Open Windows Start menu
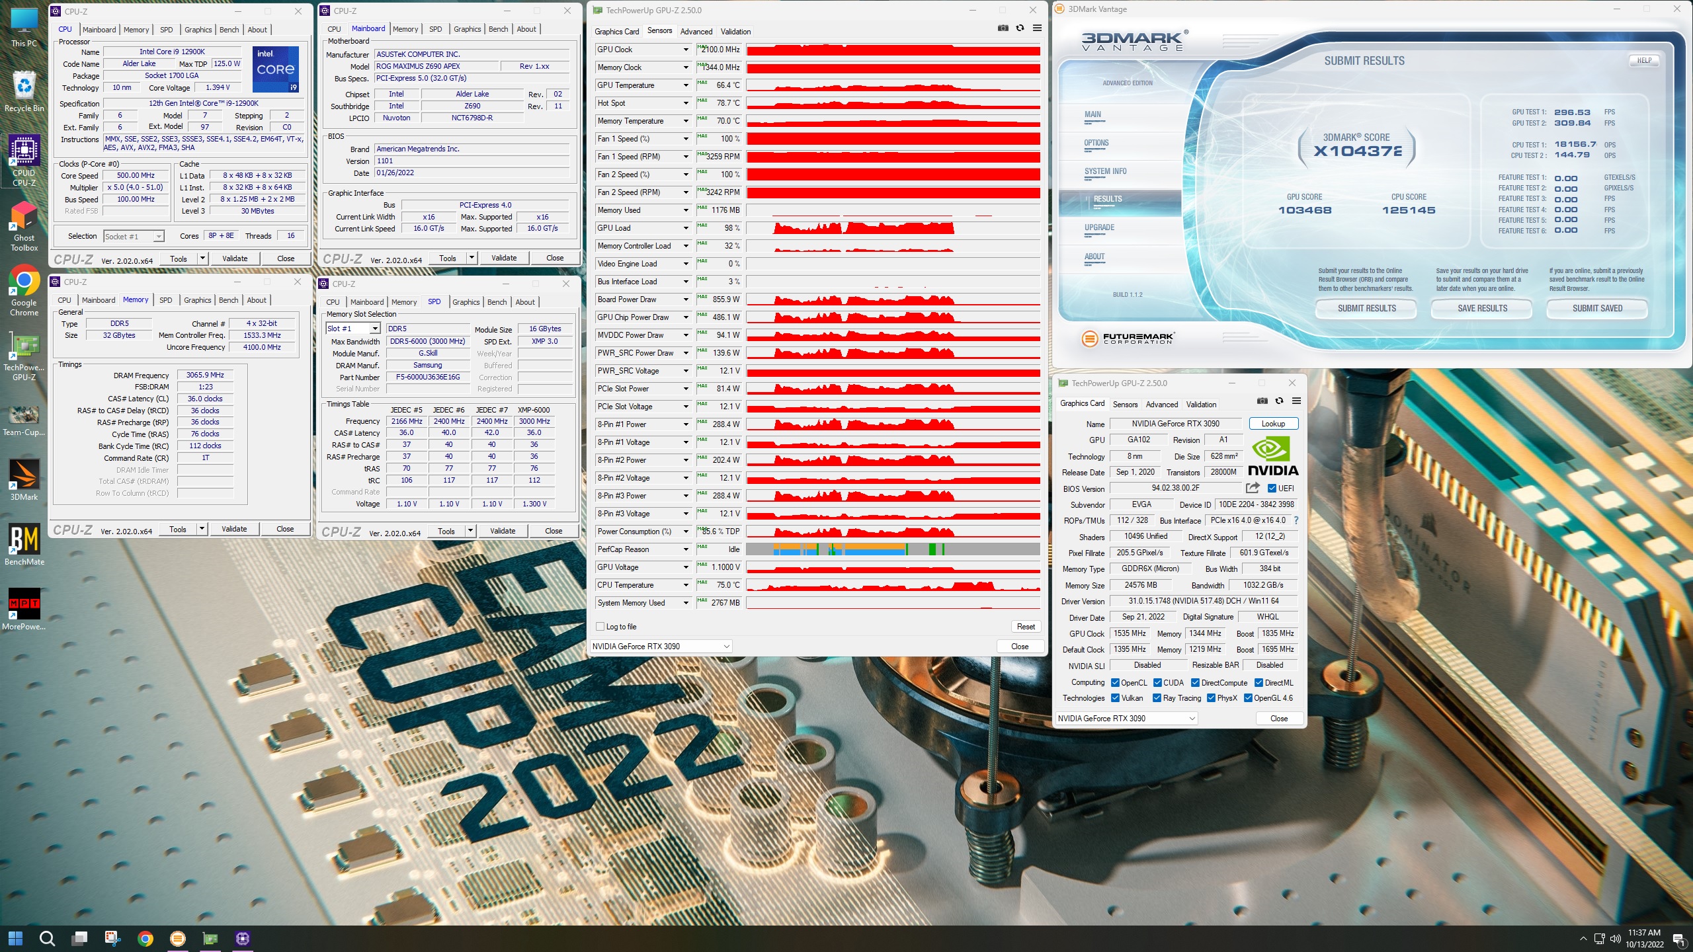The width and height of the screenshot is (1693, 952). pos(16,938)
